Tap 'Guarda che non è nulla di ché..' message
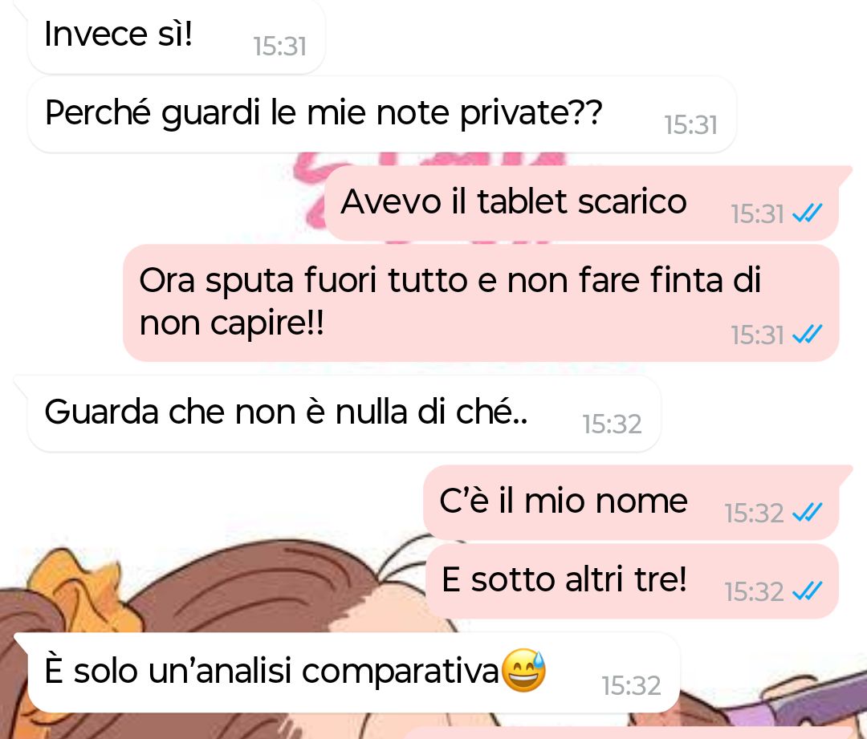Image resolution: width=867 pixels, height=739 pixels. coord(344,414)
